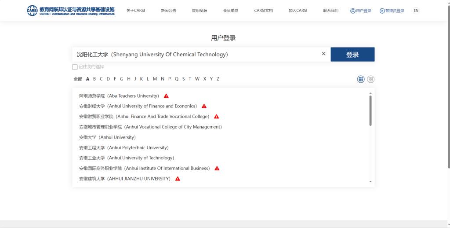Select Anhui Institute Of International Business
Image resolution: width=450 pixels, height=228 pixels.
pos(145,169)
